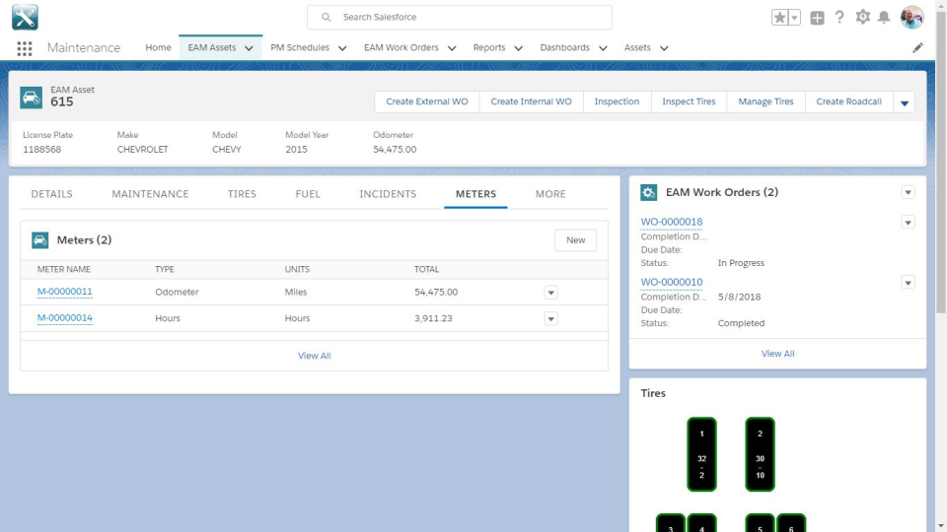Expand the EAM Work Orders nav chevron
The width and height of the screenshot is (947, 532).
coord(452,48)
